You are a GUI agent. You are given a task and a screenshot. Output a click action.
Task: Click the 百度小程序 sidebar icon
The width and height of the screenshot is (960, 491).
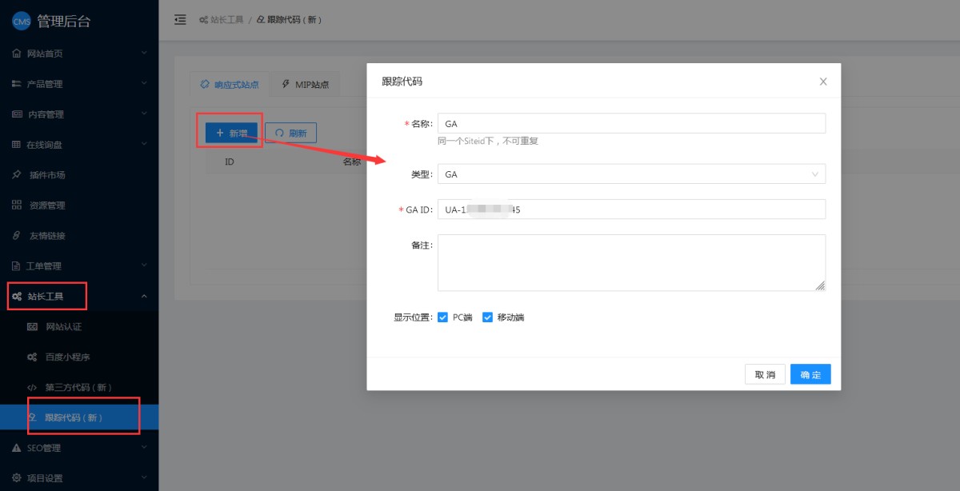click(x=32, y=357)
